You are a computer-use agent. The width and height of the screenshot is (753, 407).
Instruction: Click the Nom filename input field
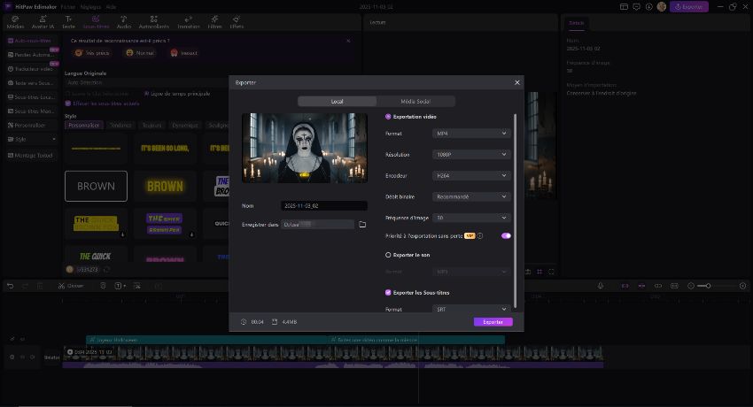323,205
